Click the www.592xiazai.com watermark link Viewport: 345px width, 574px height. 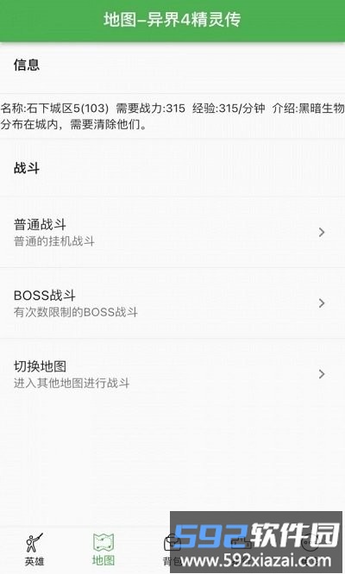[256, 560]
